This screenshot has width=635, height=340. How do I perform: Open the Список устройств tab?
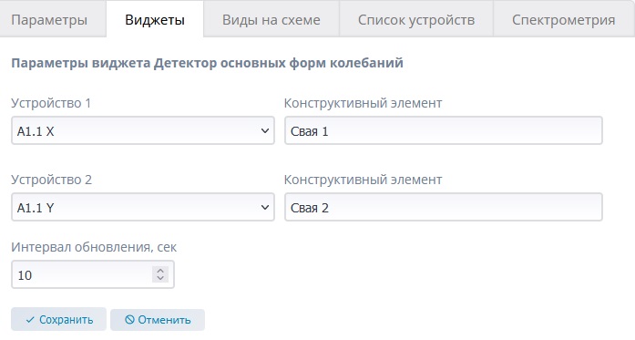[416, 20]
